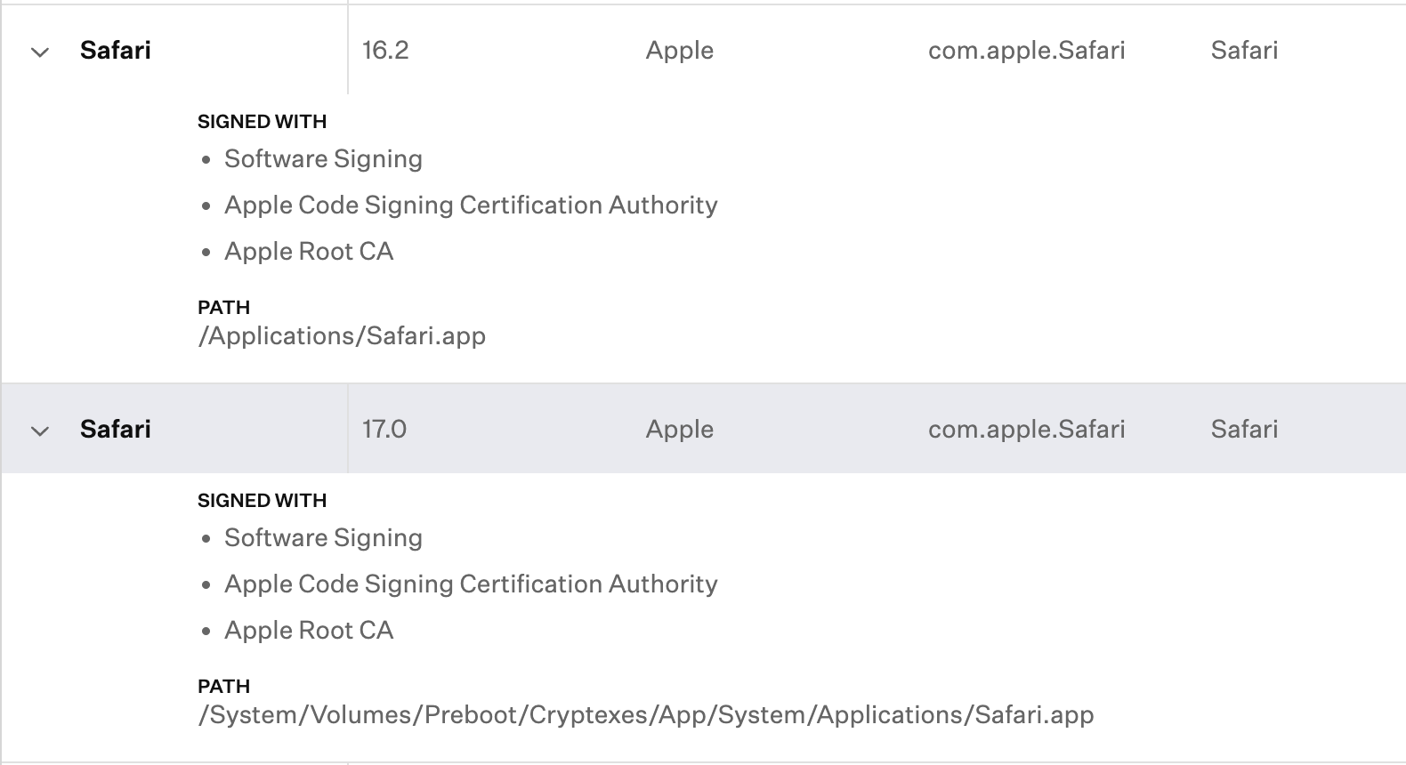Viewport: 1406px width, 765px height.
Task: Click com.apple.Safari identifier in the 16.2 row
Action: point(1026,51)
